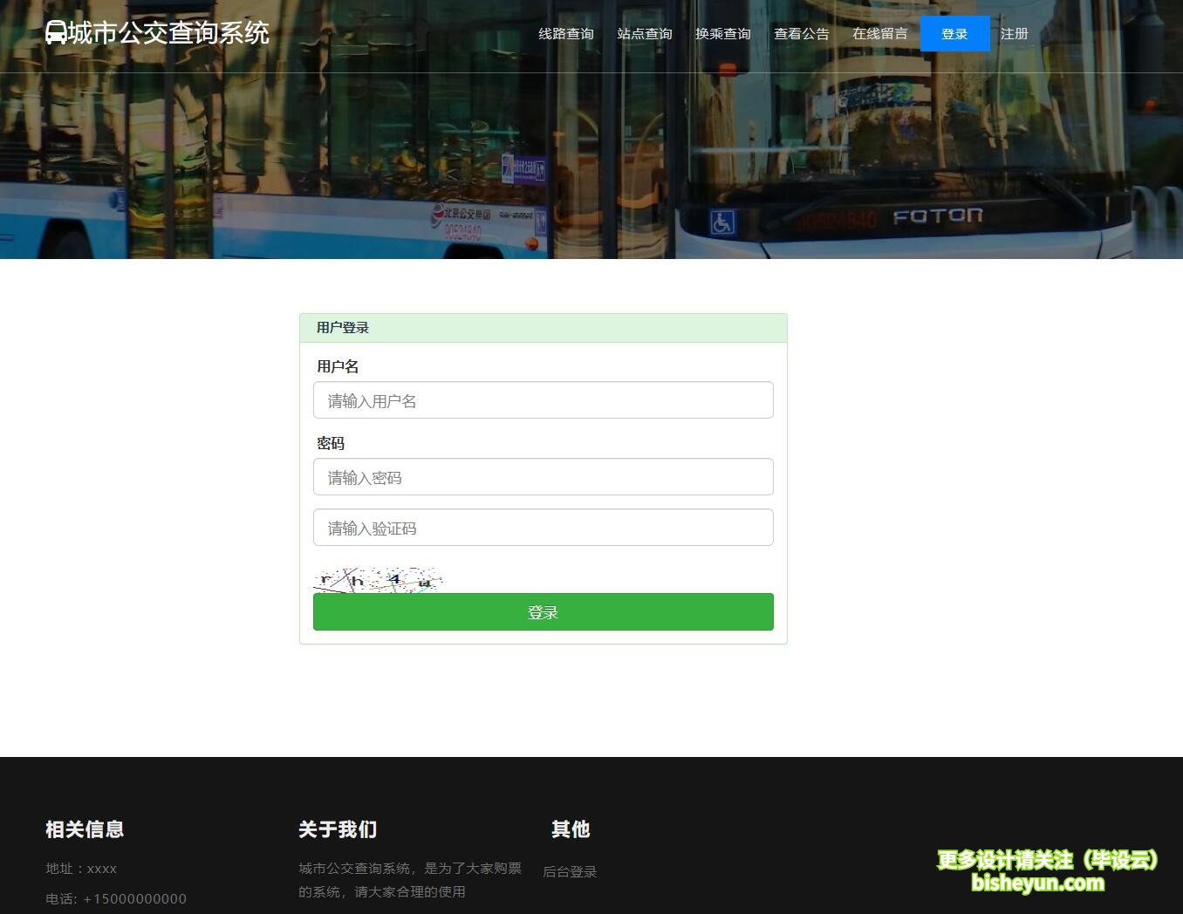Open the 注册 link in navbar
Viewport: 1183px width, 914px height.
pos(1014,34)
